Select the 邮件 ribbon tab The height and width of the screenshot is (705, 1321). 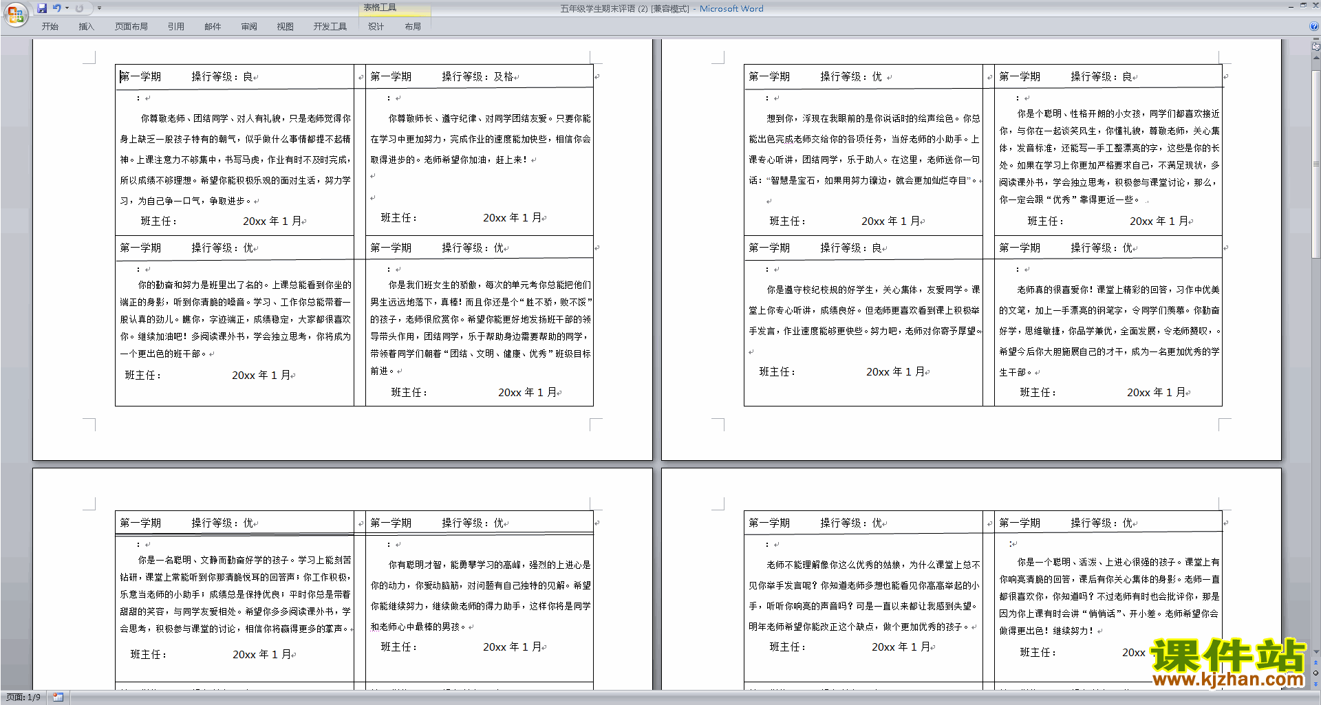click(x=213, y=27)
